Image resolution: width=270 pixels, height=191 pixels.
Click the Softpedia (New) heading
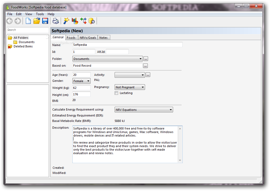coord(67,31)
